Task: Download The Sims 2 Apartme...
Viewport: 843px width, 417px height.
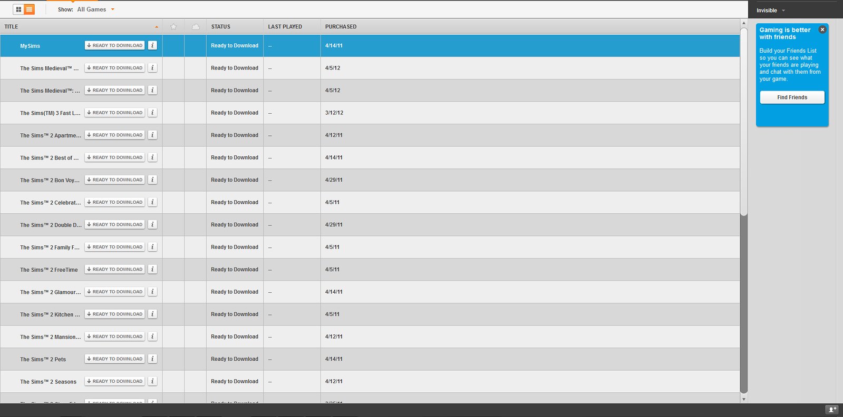Action: [114, 135]
